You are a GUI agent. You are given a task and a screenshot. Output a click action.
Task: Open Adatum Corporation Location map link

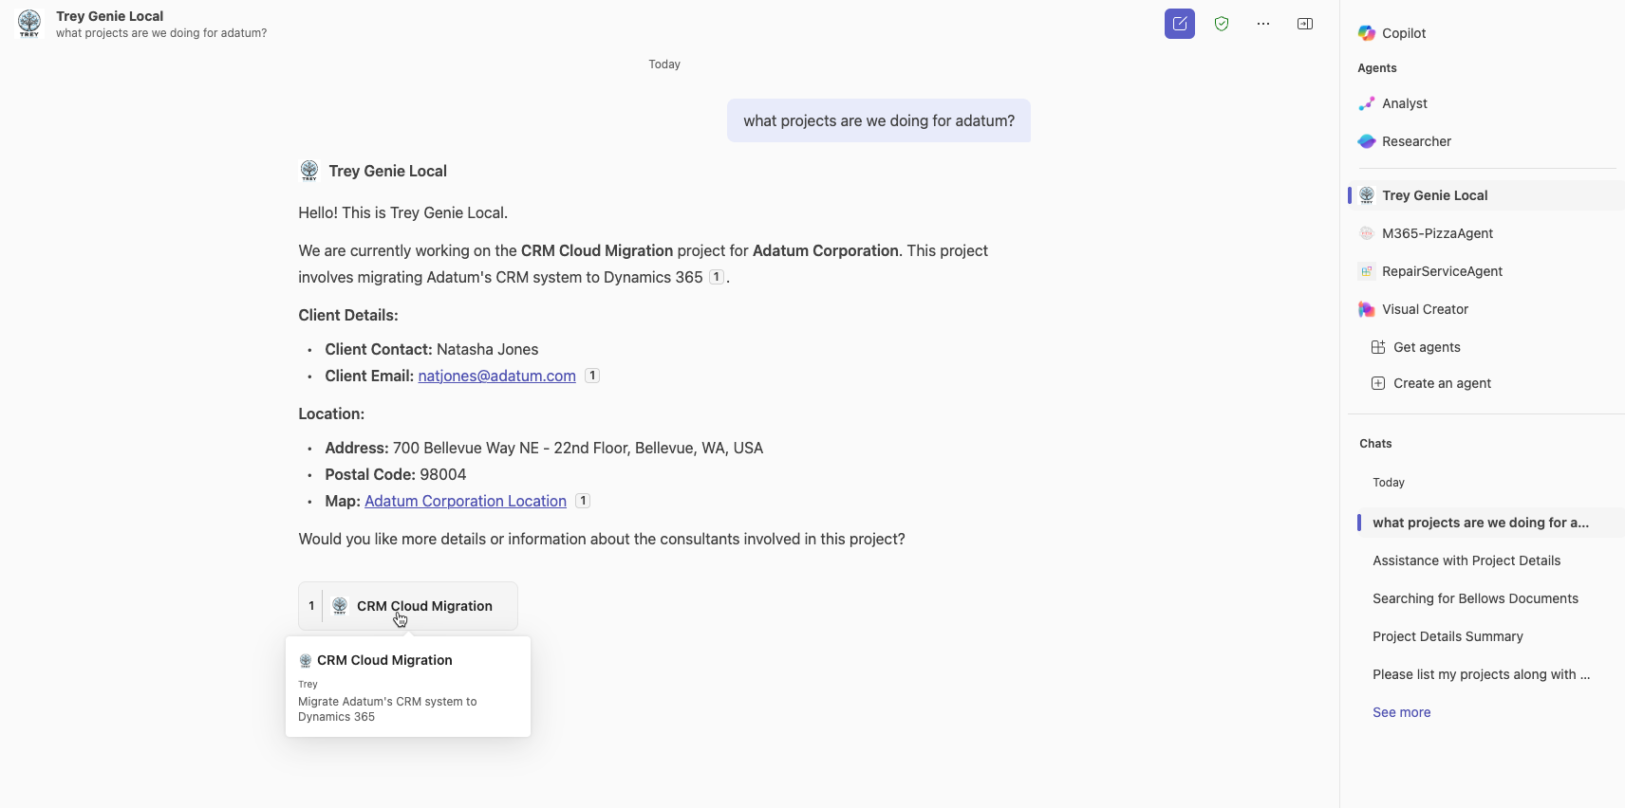pyautogui.click(x=465, y=501)
